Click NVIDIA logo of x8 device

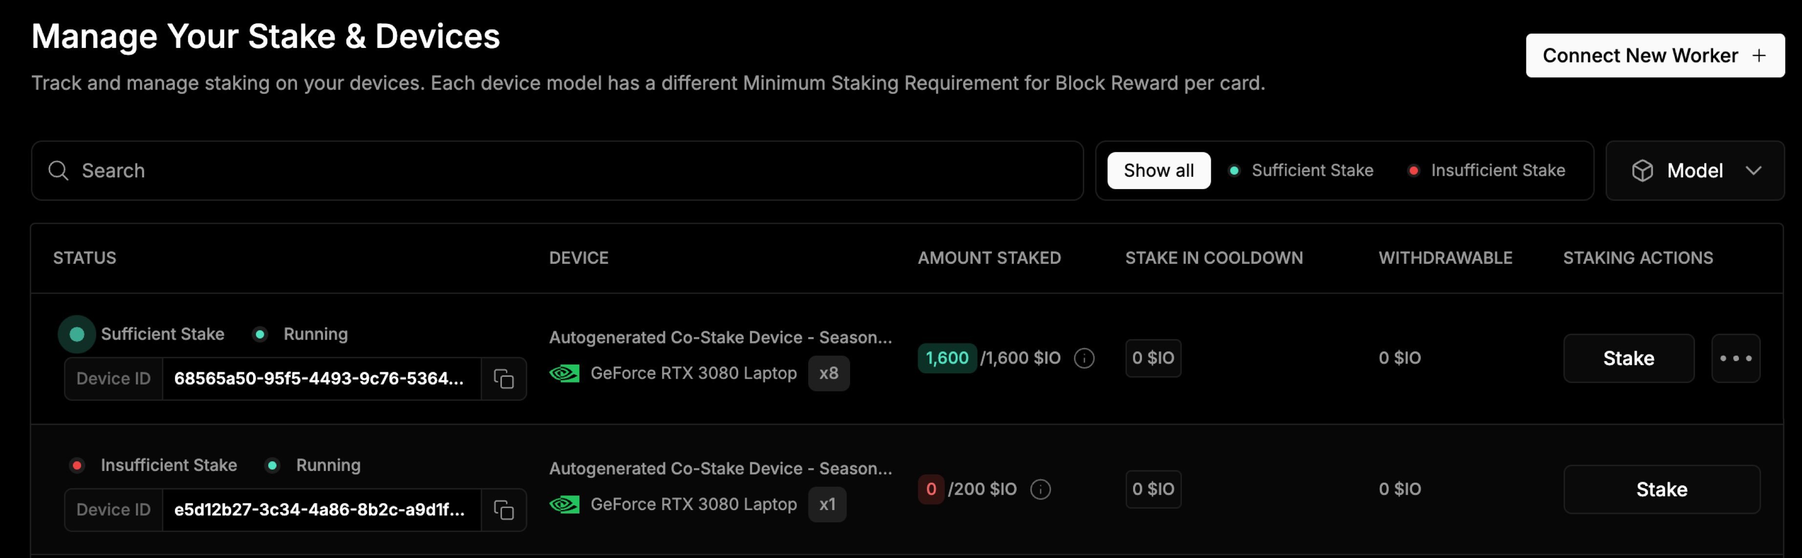(x=564, y=373)
